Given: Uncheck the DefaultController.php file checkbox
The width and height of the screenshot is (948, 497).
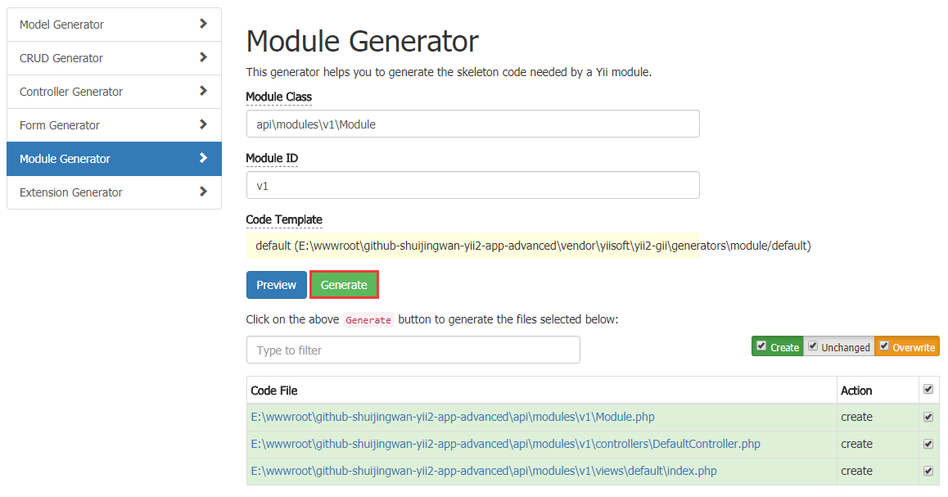Looking at the screenshot, I should click(928, 444).
